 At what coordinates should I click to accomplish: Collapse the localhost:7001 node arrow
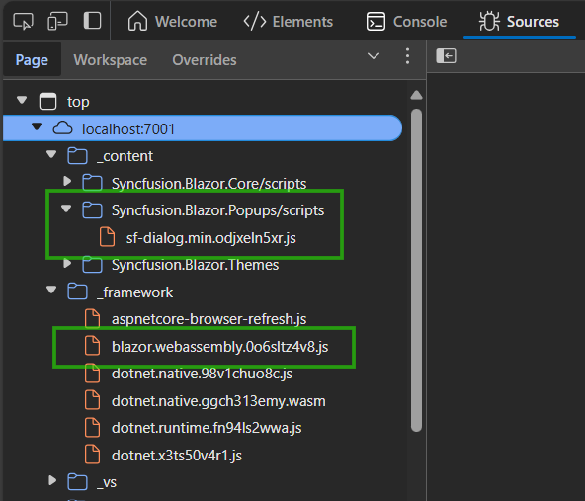click(37, 126)
